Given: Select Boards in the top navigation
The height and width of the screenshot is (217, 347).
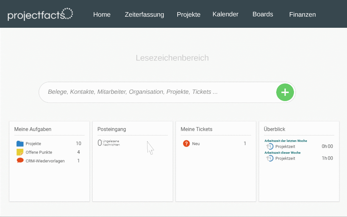Looking at the screenshot, I should point(263,14).
